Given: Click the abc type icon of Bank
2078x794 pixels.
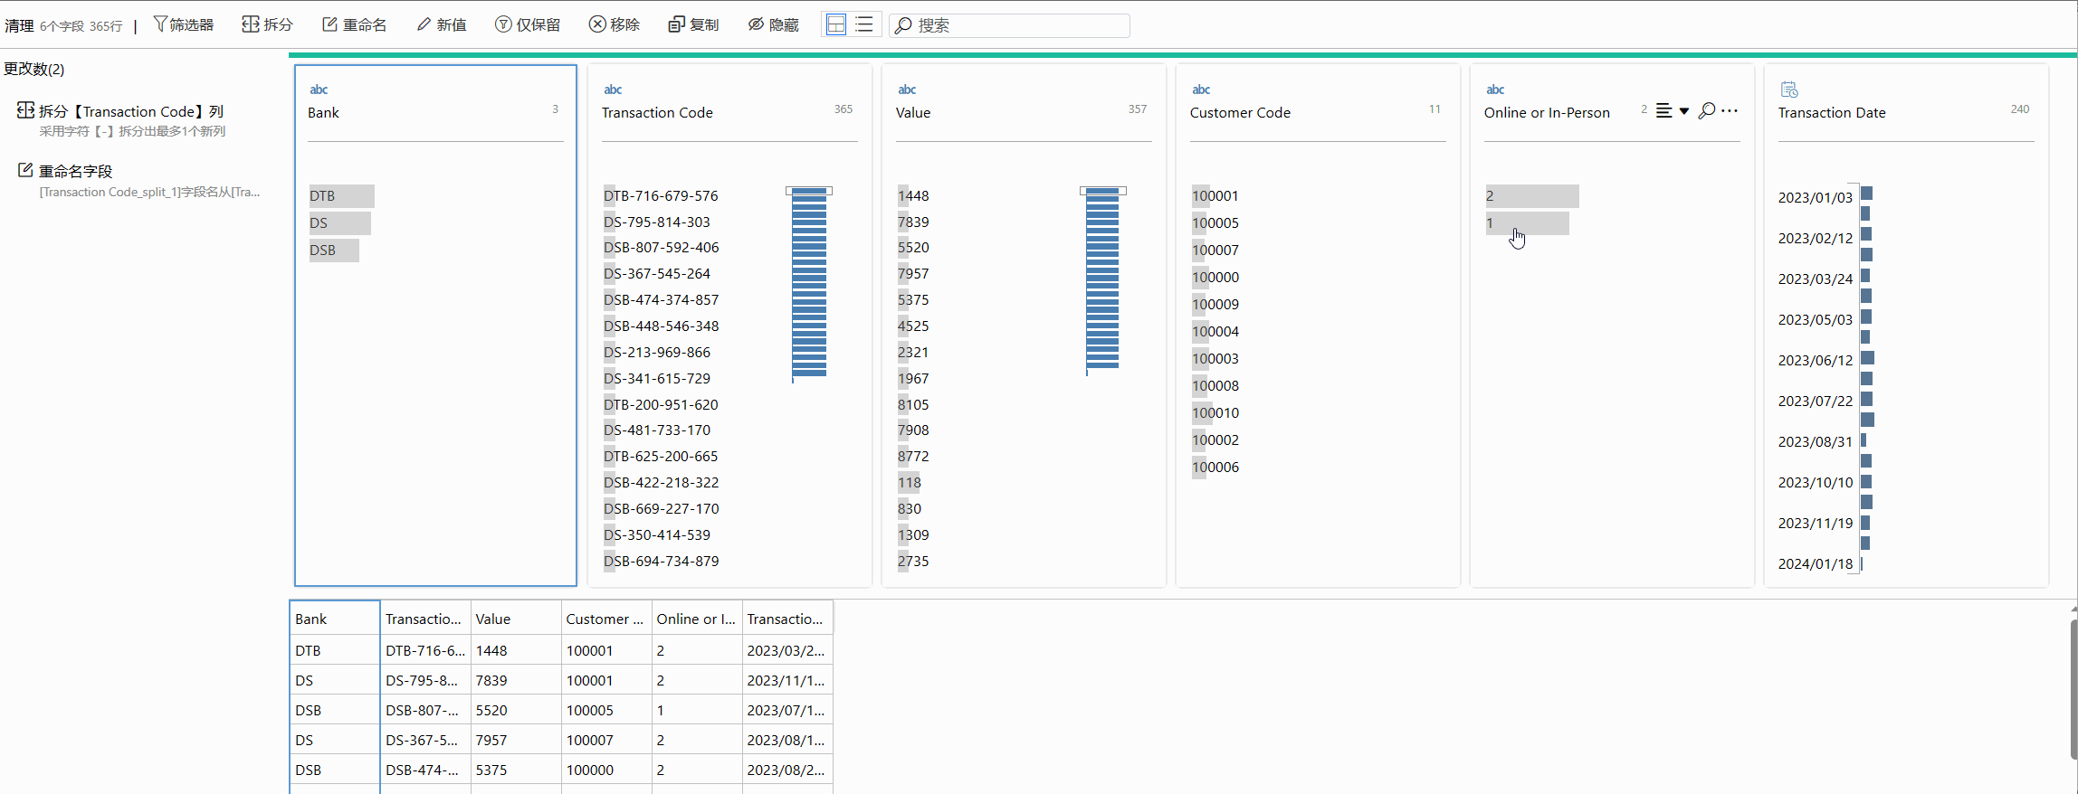Looking at the screenshot, I should coord(319,90).
